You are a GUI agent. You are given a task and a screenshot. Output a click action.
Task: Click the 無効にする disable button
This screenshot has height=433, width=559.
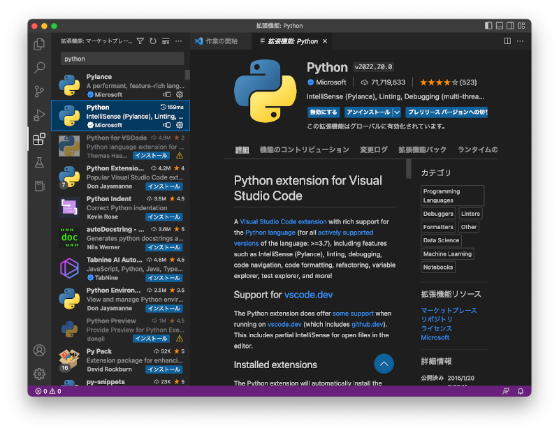pos(324,112)
